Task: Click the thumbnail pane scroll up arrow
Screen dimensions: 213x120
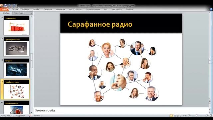Action: click(32, 16)
